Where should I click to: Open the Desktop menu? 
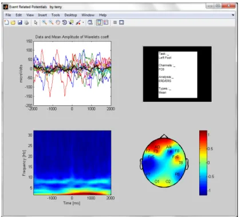point(70,15)
